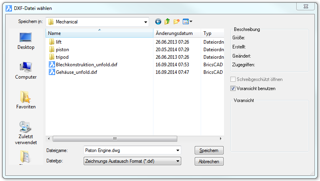Click the Speichern button
This screenshot has width=320, height=181.
[209, 150]
